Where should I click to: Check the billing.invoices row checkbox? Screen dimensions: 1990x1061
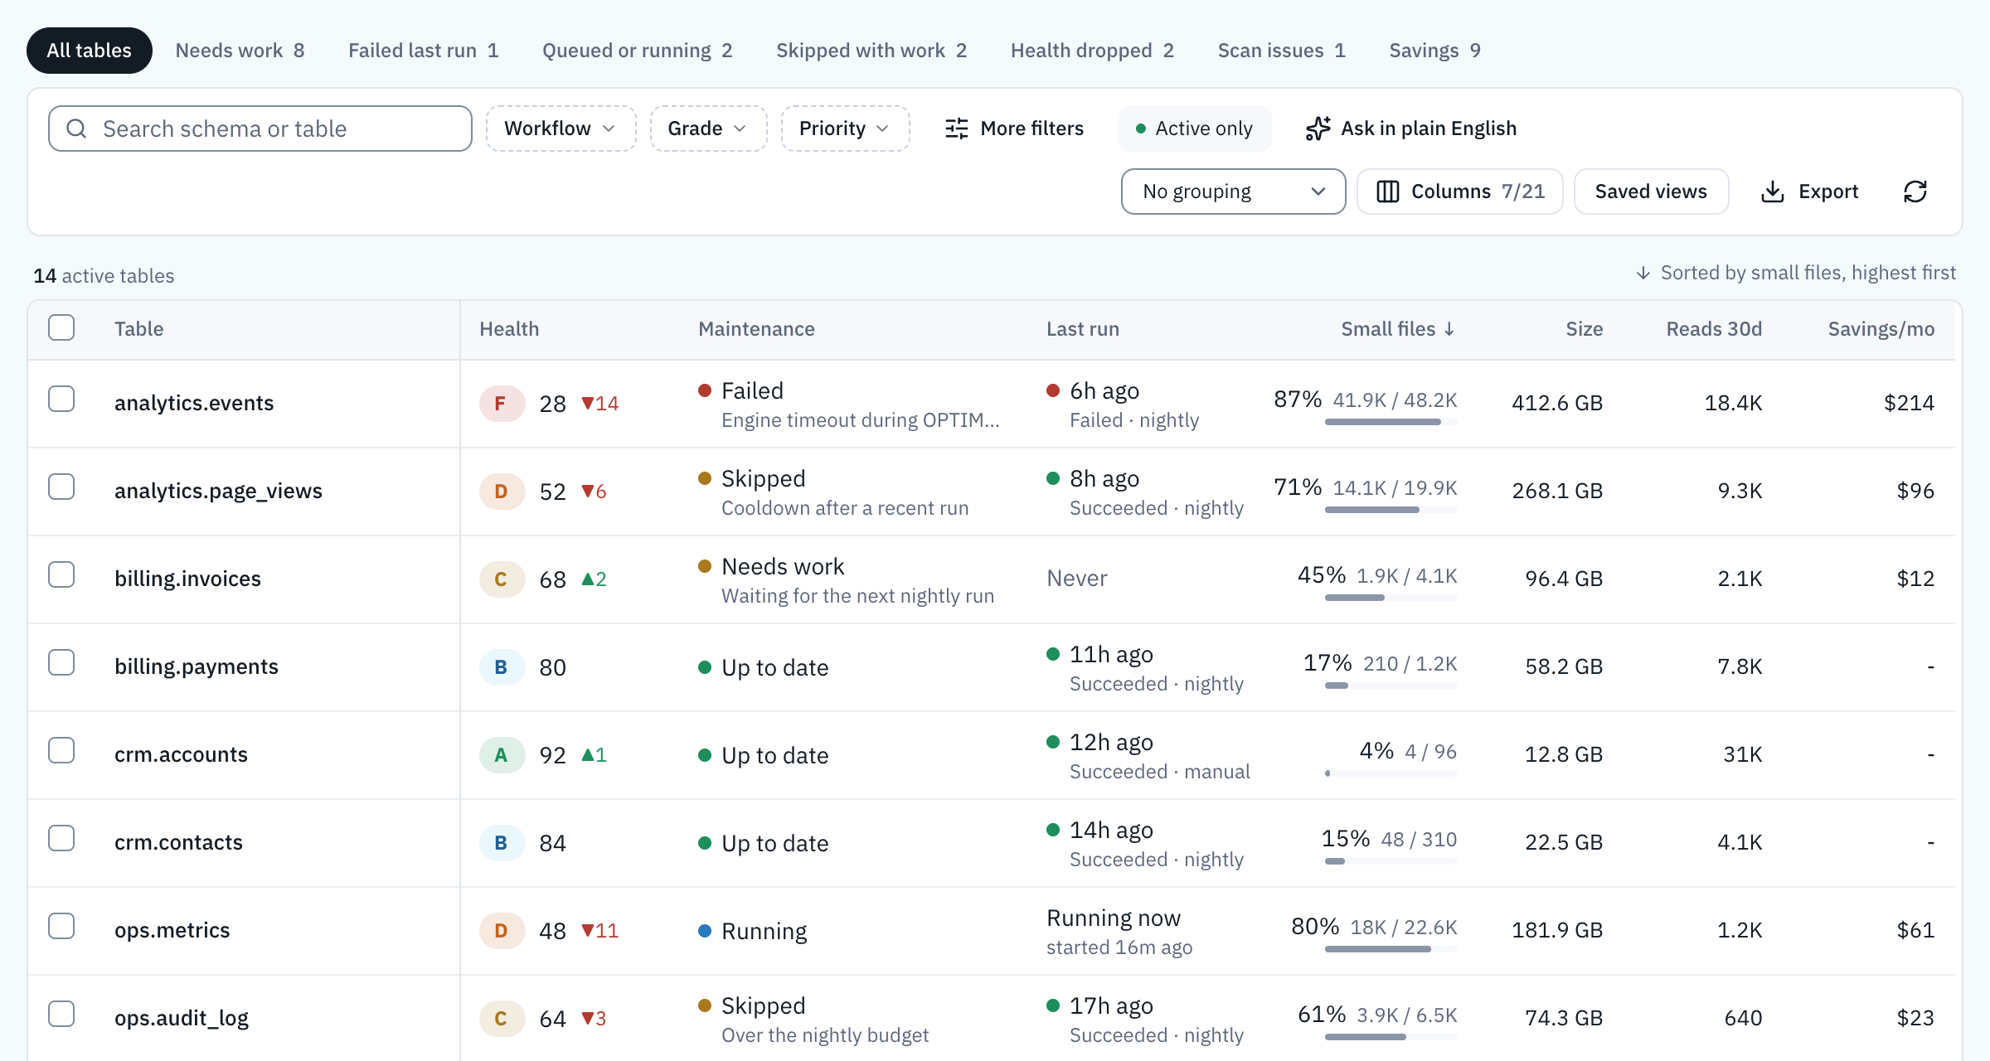click(61, 574)
